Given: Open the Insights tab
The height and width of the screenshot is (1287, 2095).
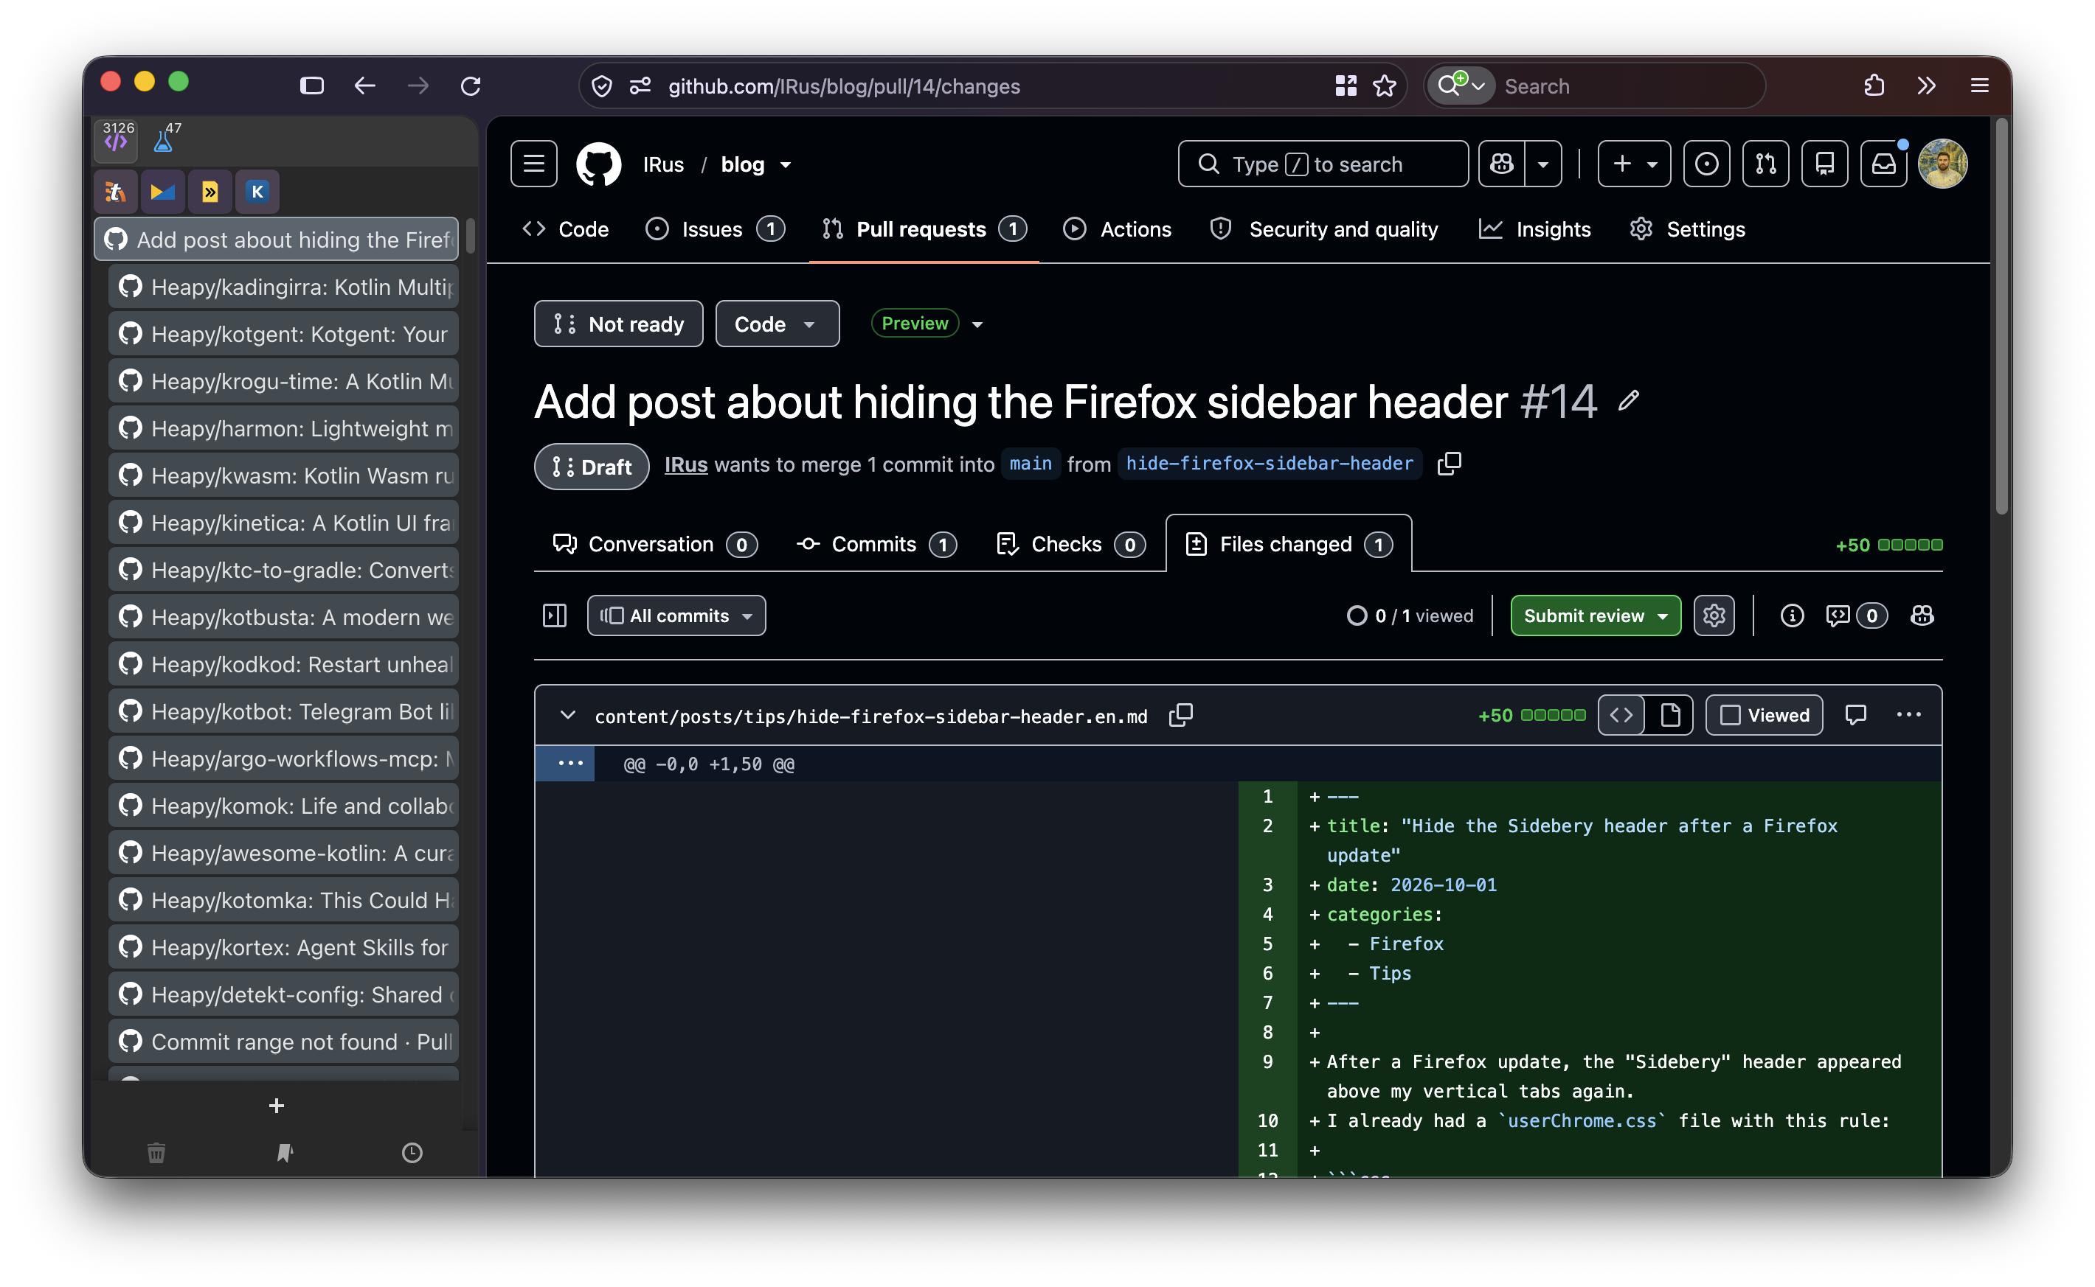Looking at the screenshot, I should click(x=1534, y=229).
